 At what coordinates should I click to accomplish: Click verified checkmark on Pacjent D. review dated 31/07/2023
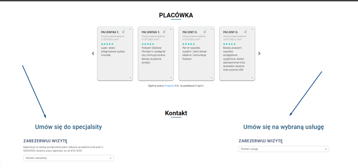[x=205, y=32]
